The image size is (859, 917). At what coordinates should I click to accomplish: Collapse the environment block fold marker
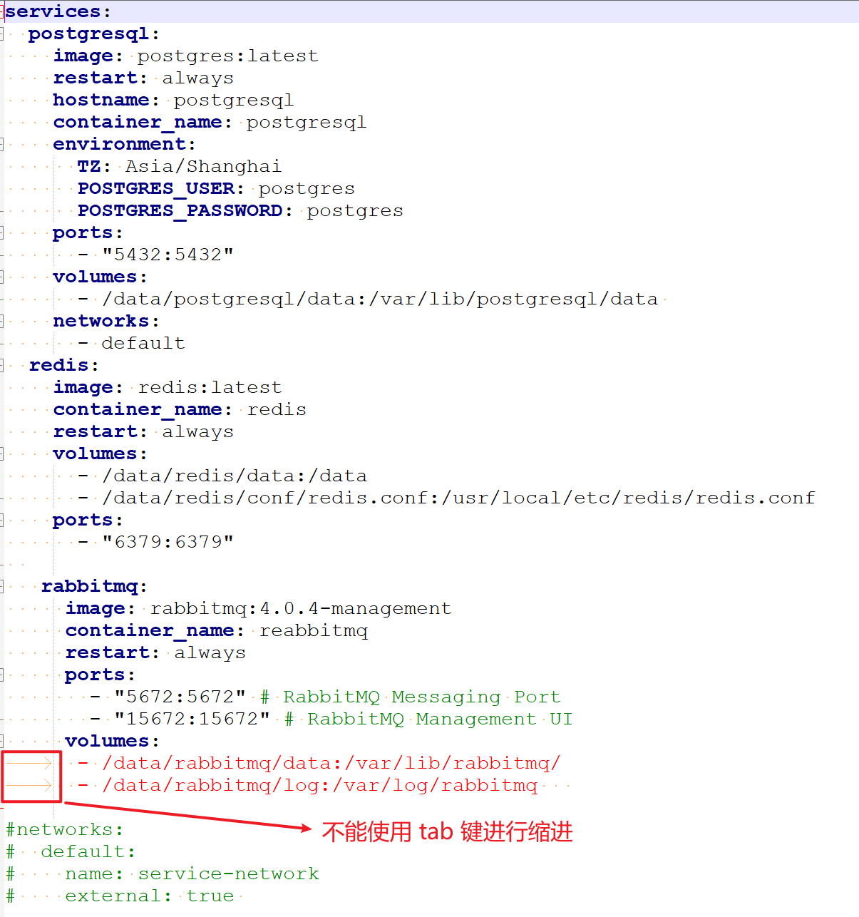(x=2, y=144)
